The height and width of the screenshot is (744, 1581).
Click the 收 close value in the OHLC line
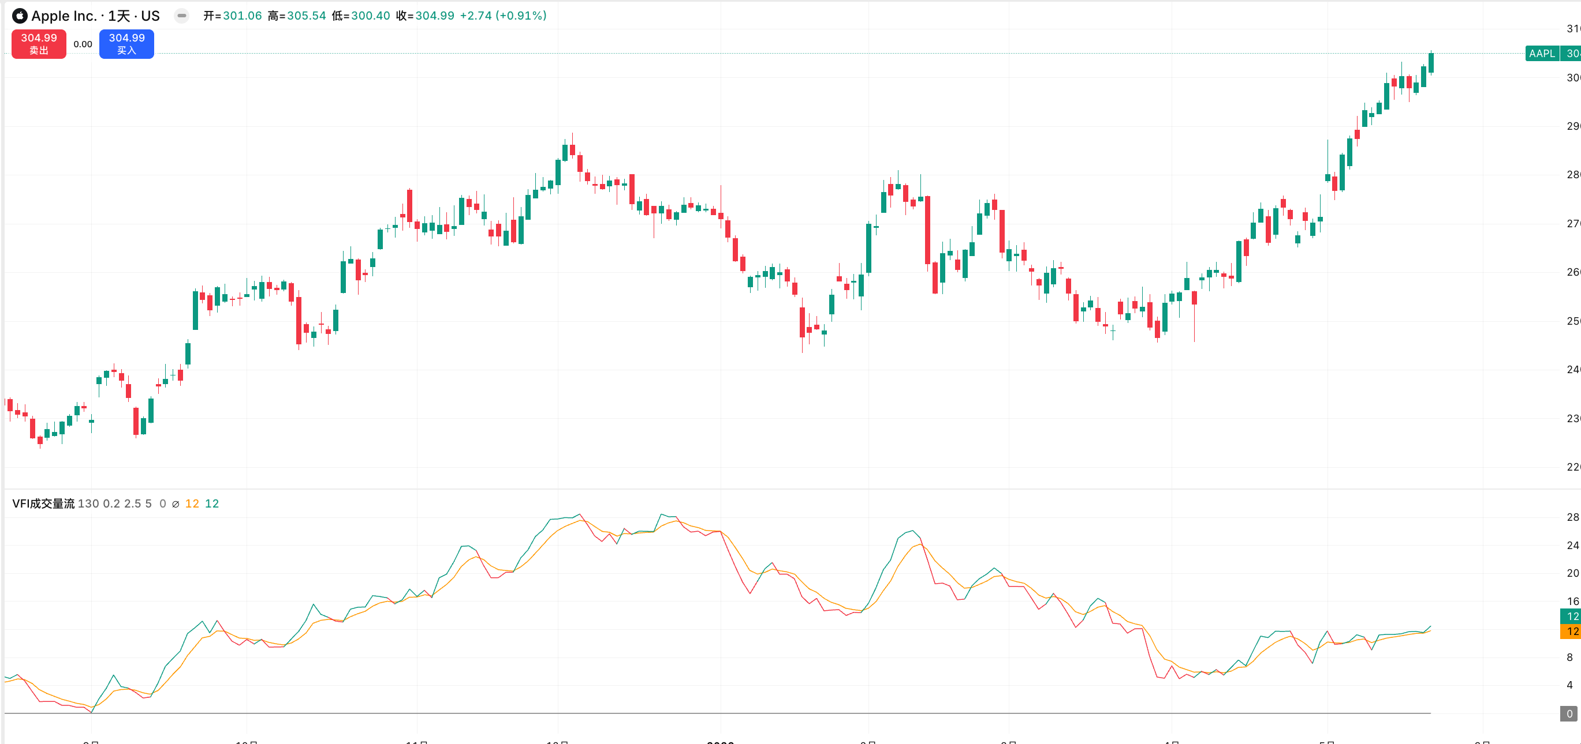point(435,16)
